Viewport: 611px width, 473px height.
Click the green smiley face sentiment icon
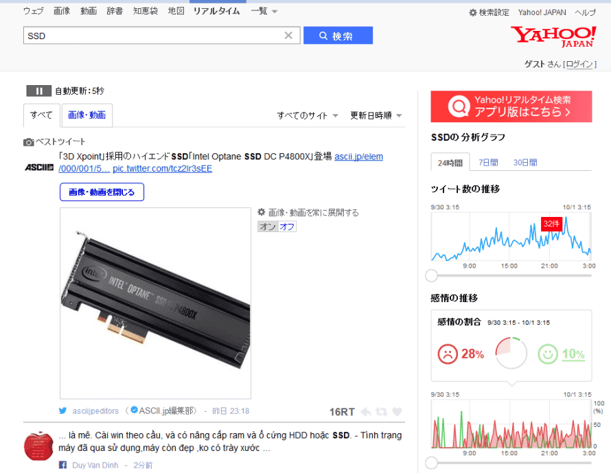point(548,354)
